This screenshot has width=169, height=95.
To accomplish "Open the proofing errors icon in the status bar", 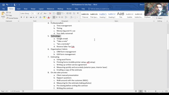I will click(23, 91).
